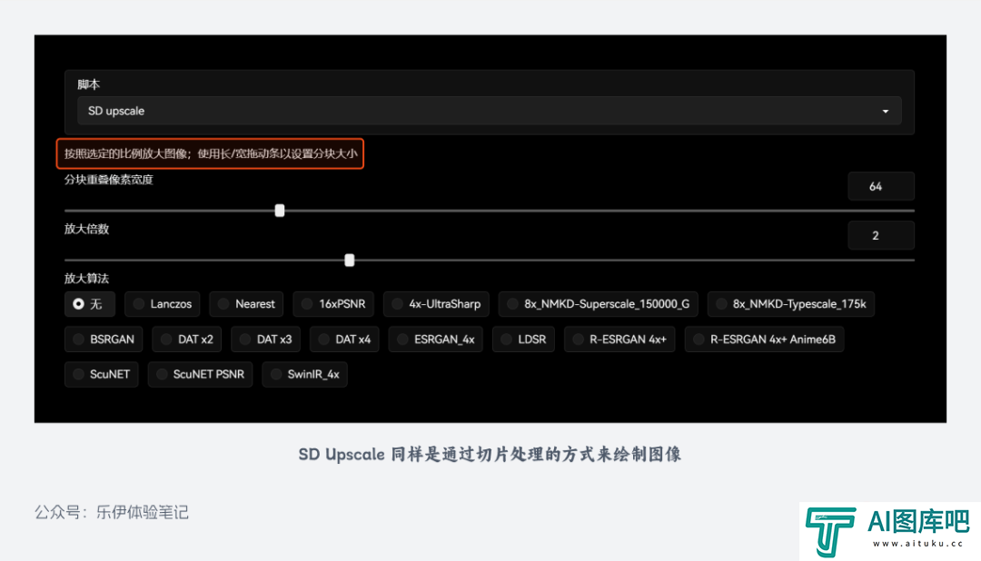Select the ScuNET upscaler
Image resolution: width=981 pixels, height=561 pixels.
coord(102,375)
